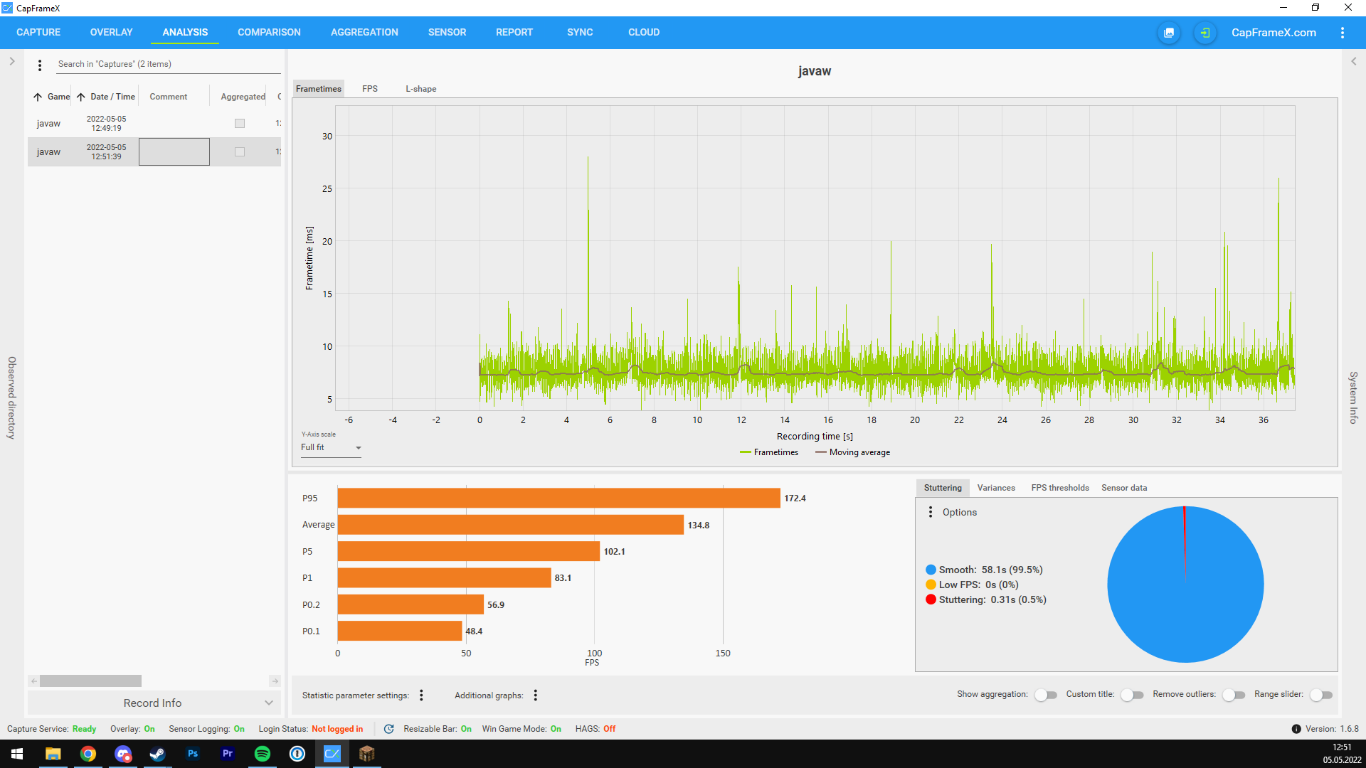Viewport: 1366px width, 768px height.
Task: Open captures list three-dot menu
Action: (x=40, y=65)
